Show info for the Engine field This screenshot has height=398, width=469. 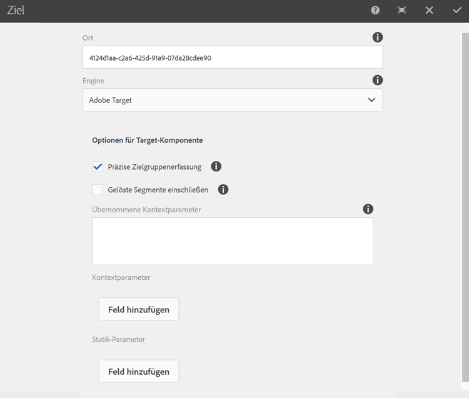click(x=378, y=80)
